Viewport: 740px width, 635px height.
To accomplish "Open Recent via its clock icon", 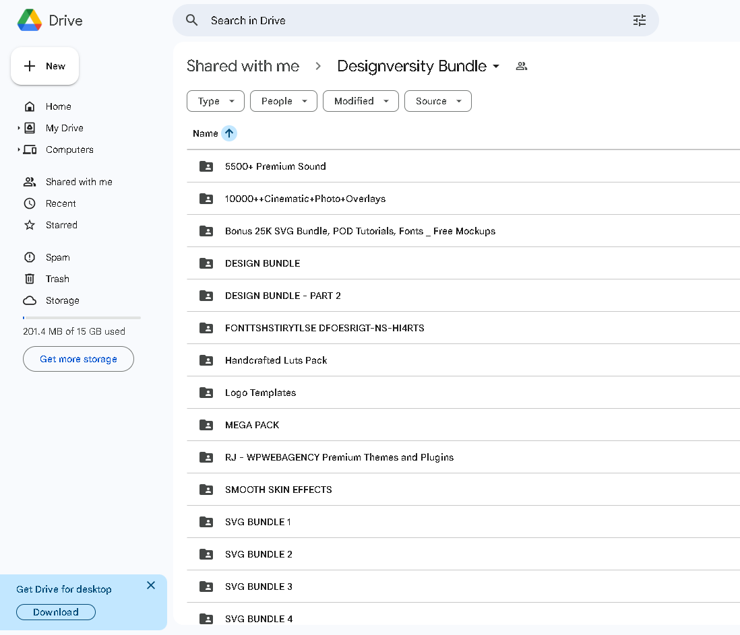I will point(30,203).
